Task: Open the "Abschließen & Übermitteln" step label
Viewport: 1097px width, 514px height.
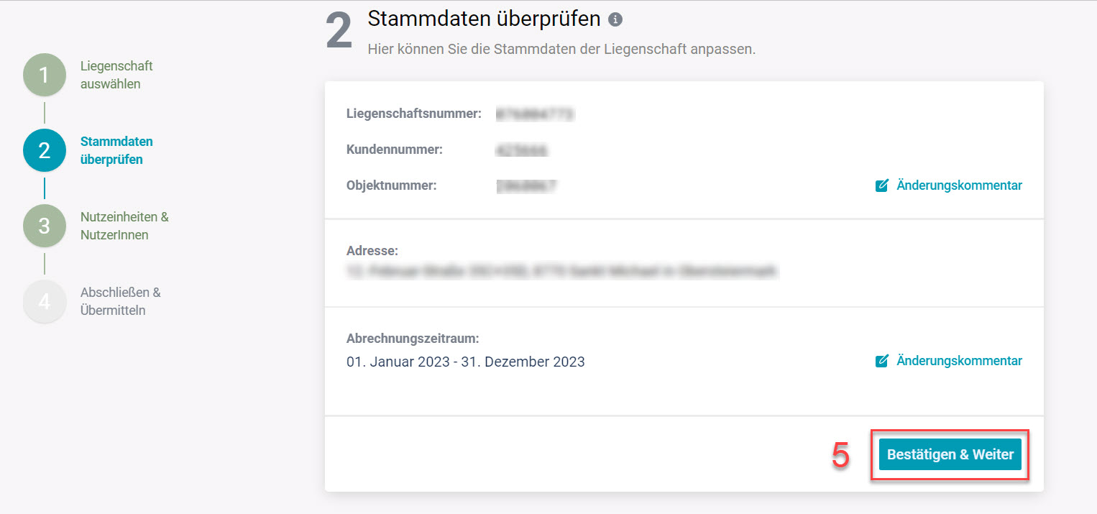Action: [120, 301]
